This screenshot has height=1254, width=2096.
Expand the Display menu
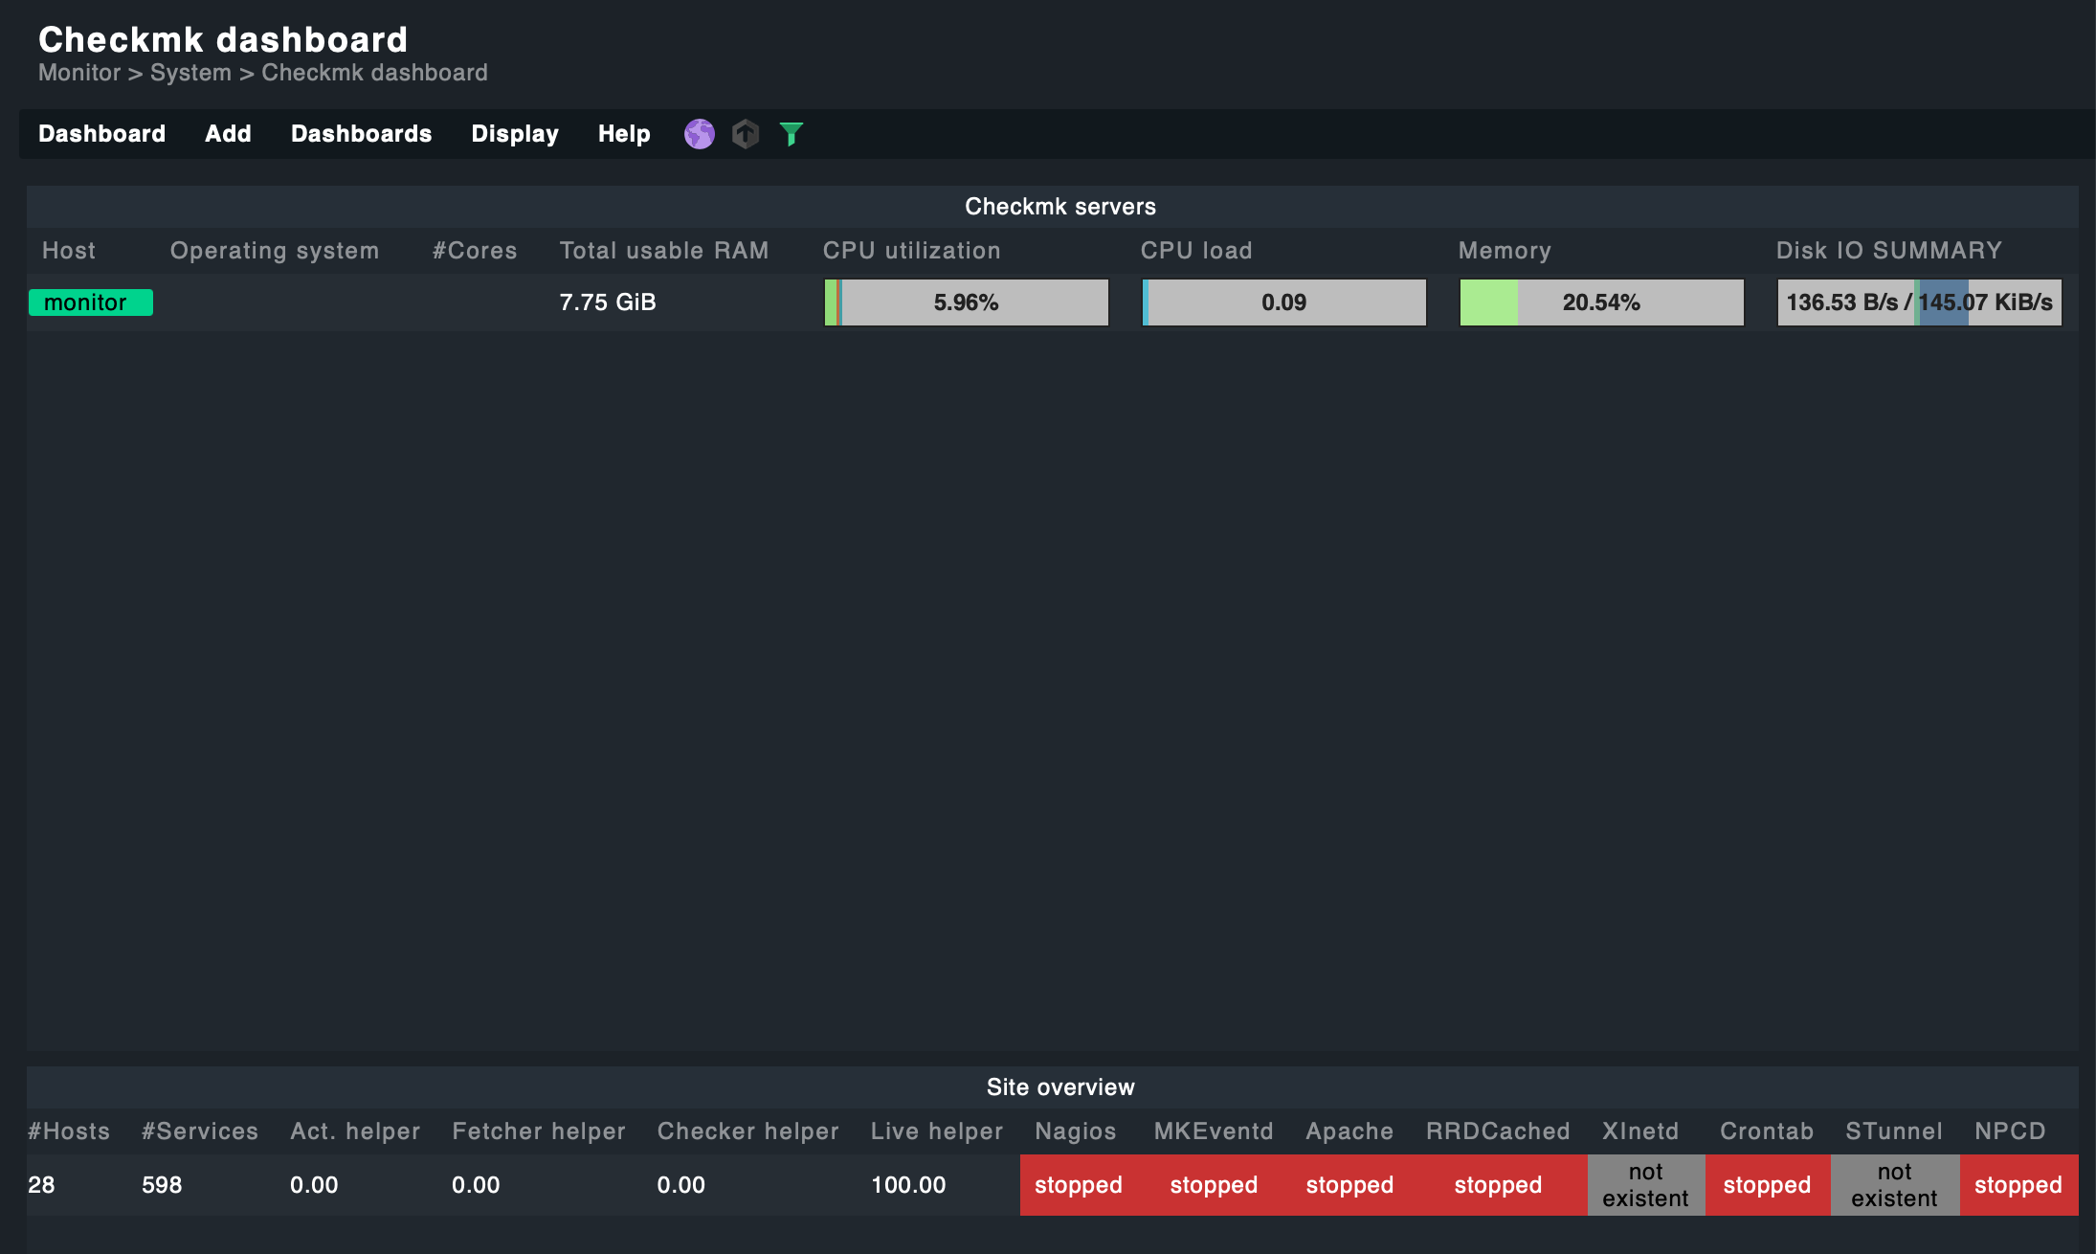pyautogui.click(x=515, y=134)
